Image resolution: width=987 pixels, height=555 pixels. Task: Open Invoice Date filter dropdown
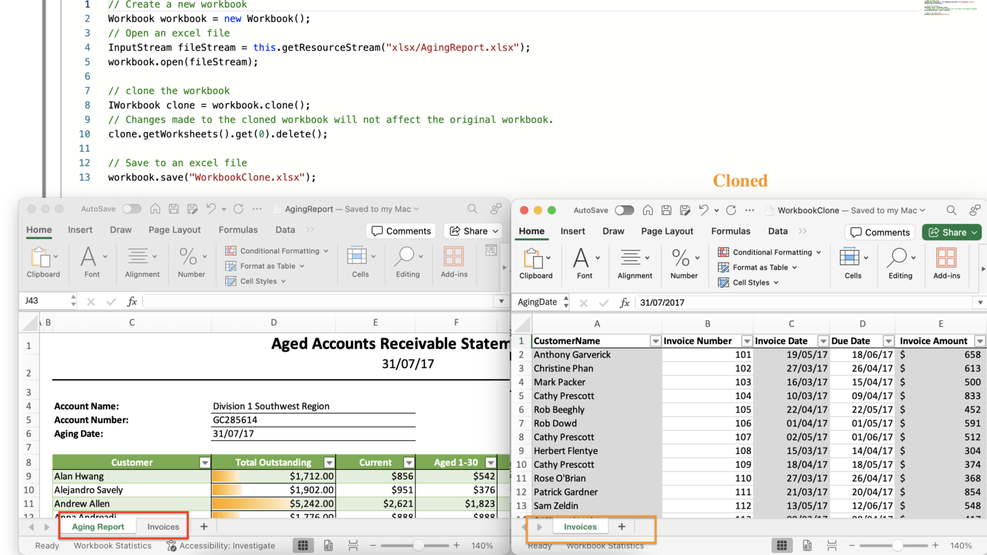tap(823, 341)
